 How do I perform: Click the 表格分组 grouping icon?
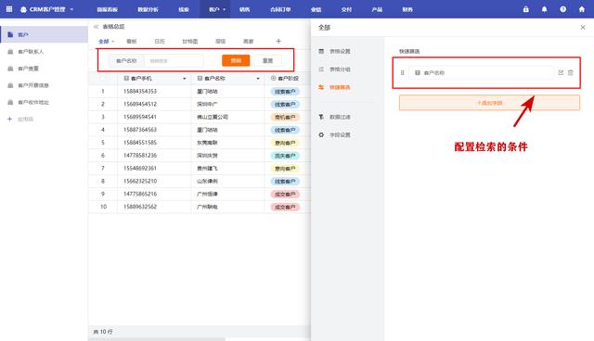pos(321,69)
